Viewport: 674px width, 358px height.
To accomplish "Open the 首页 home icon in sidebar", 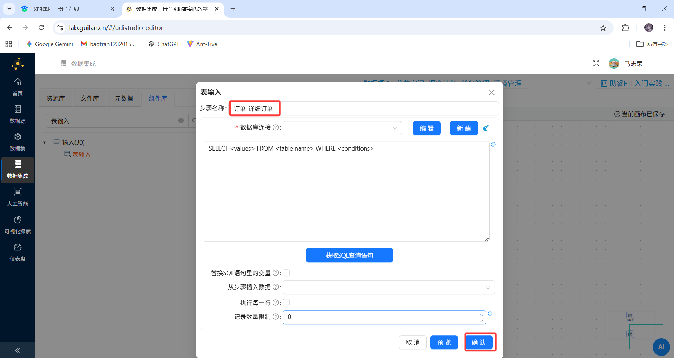I will click(18, 86).
